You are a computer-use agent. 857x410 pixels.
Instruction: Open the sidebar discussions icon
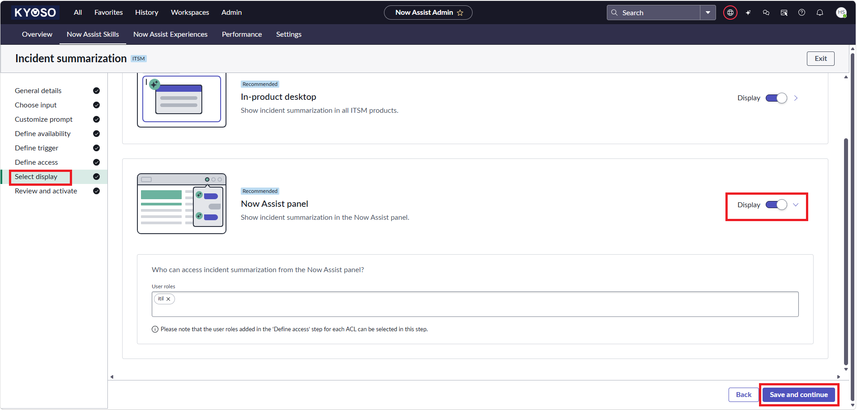tap(784, 13)
